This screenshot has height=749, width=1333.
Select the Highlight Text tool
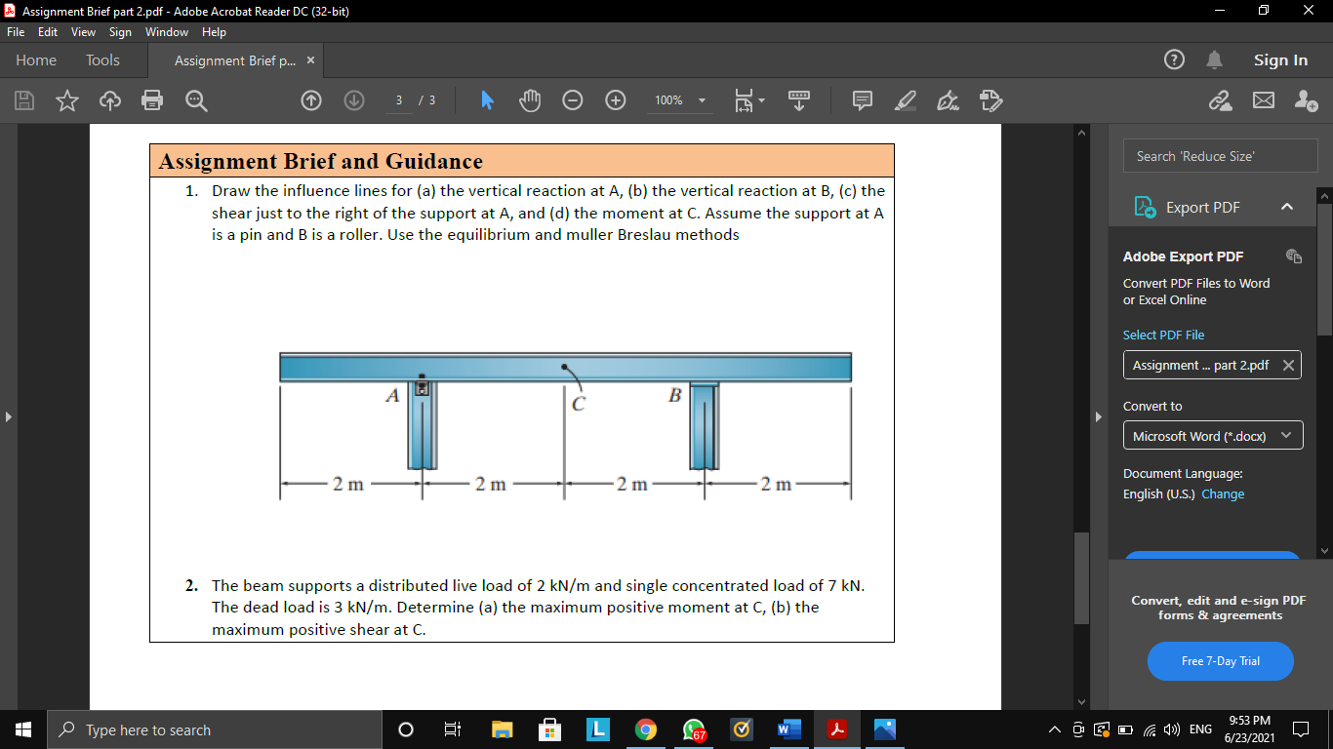(905, 100)
